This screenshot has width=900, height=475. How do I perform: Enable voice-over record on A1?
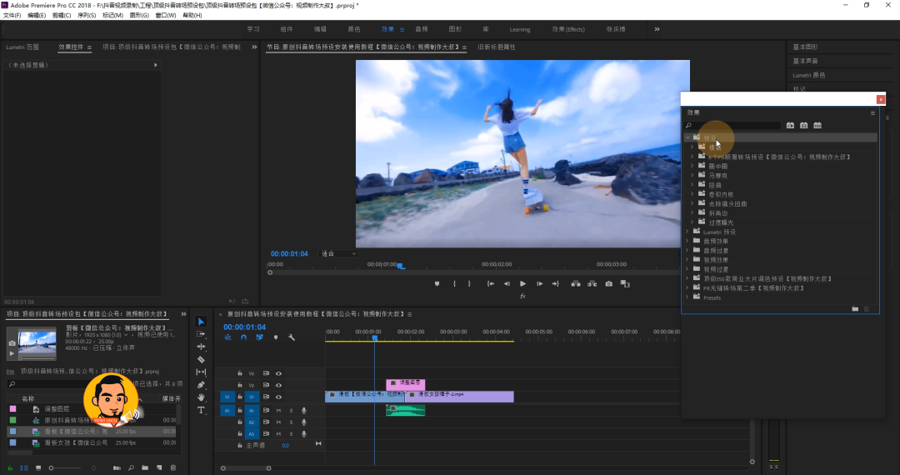pos(304,411)
